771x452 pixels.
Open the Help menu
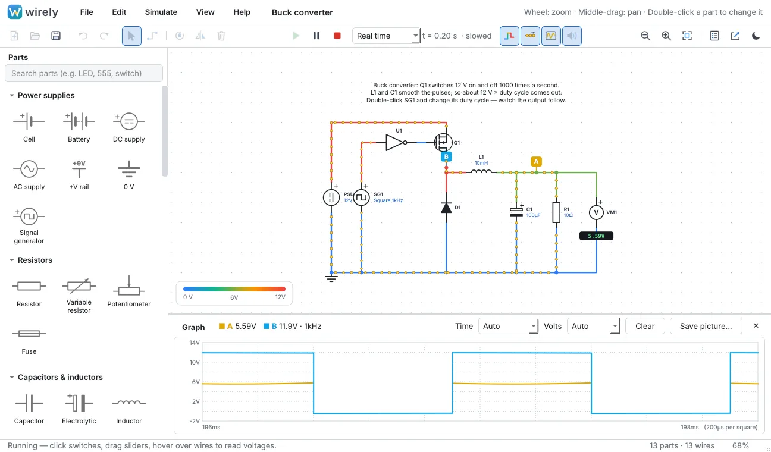pos(242,12)
